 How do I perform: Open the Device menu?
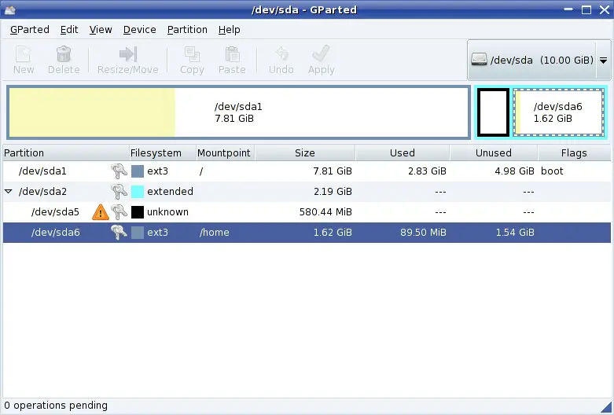click(x=139, y=30)
